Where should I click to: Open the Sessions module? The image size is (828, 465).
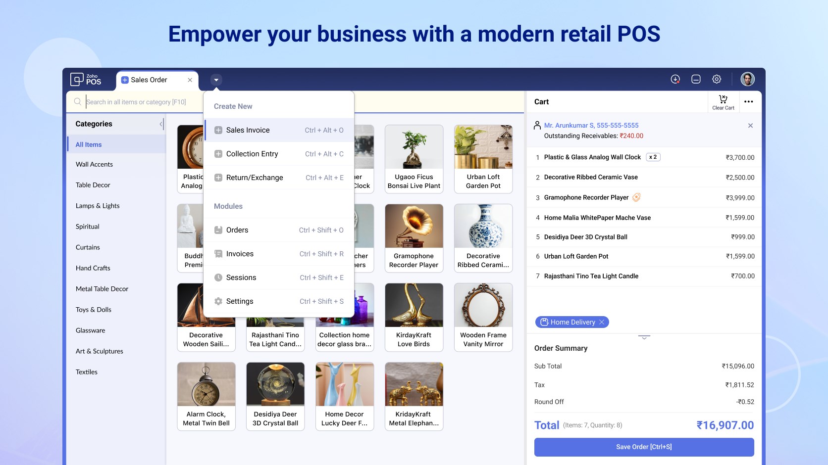tap(279, 278)
